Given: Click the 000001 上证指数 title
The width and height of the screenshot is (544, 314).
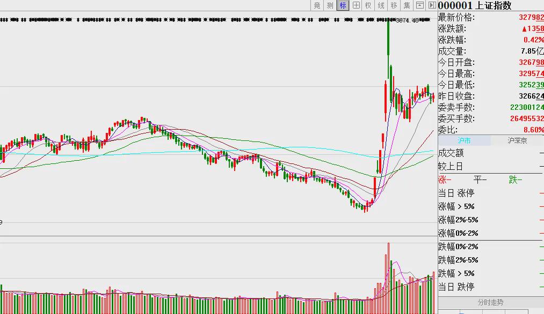Looking at the screenshot, I should click(475, 5).
